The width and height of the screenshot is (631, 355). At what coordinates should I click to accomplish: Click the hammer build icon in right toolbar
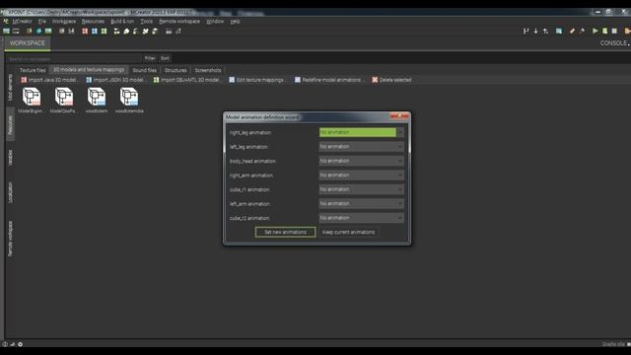(x=582, y=31)
